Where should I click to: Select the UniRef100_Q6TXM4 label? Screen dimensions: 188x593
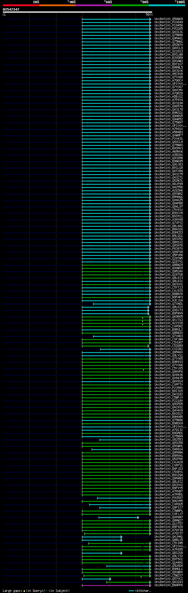coord(169,171)
